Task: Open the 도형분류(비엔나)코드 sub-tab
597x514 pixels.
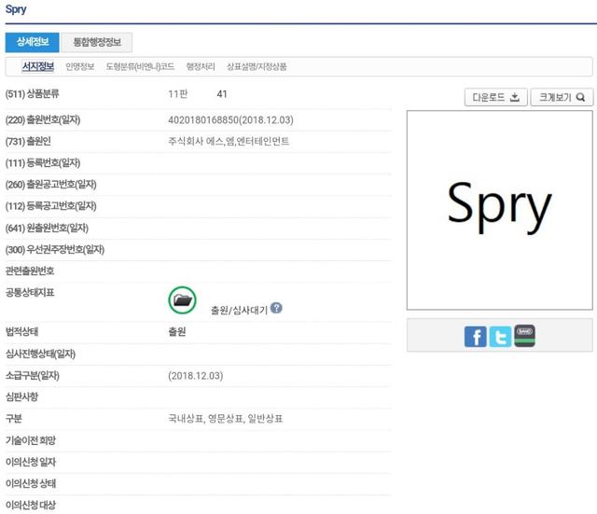Action: (x=140, y=67)
